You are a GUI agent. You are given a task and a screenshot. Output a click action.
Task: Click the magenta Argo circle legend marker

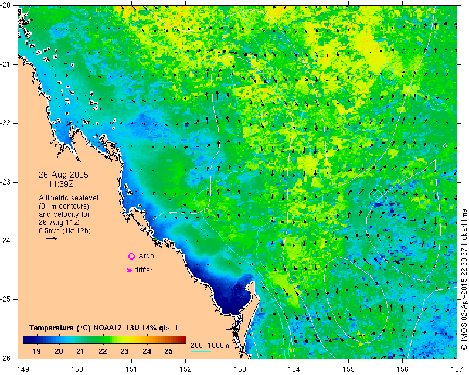coord(131,256)
